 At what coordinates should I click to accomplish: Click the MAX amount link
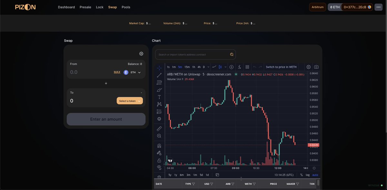[x=117, y=72]
